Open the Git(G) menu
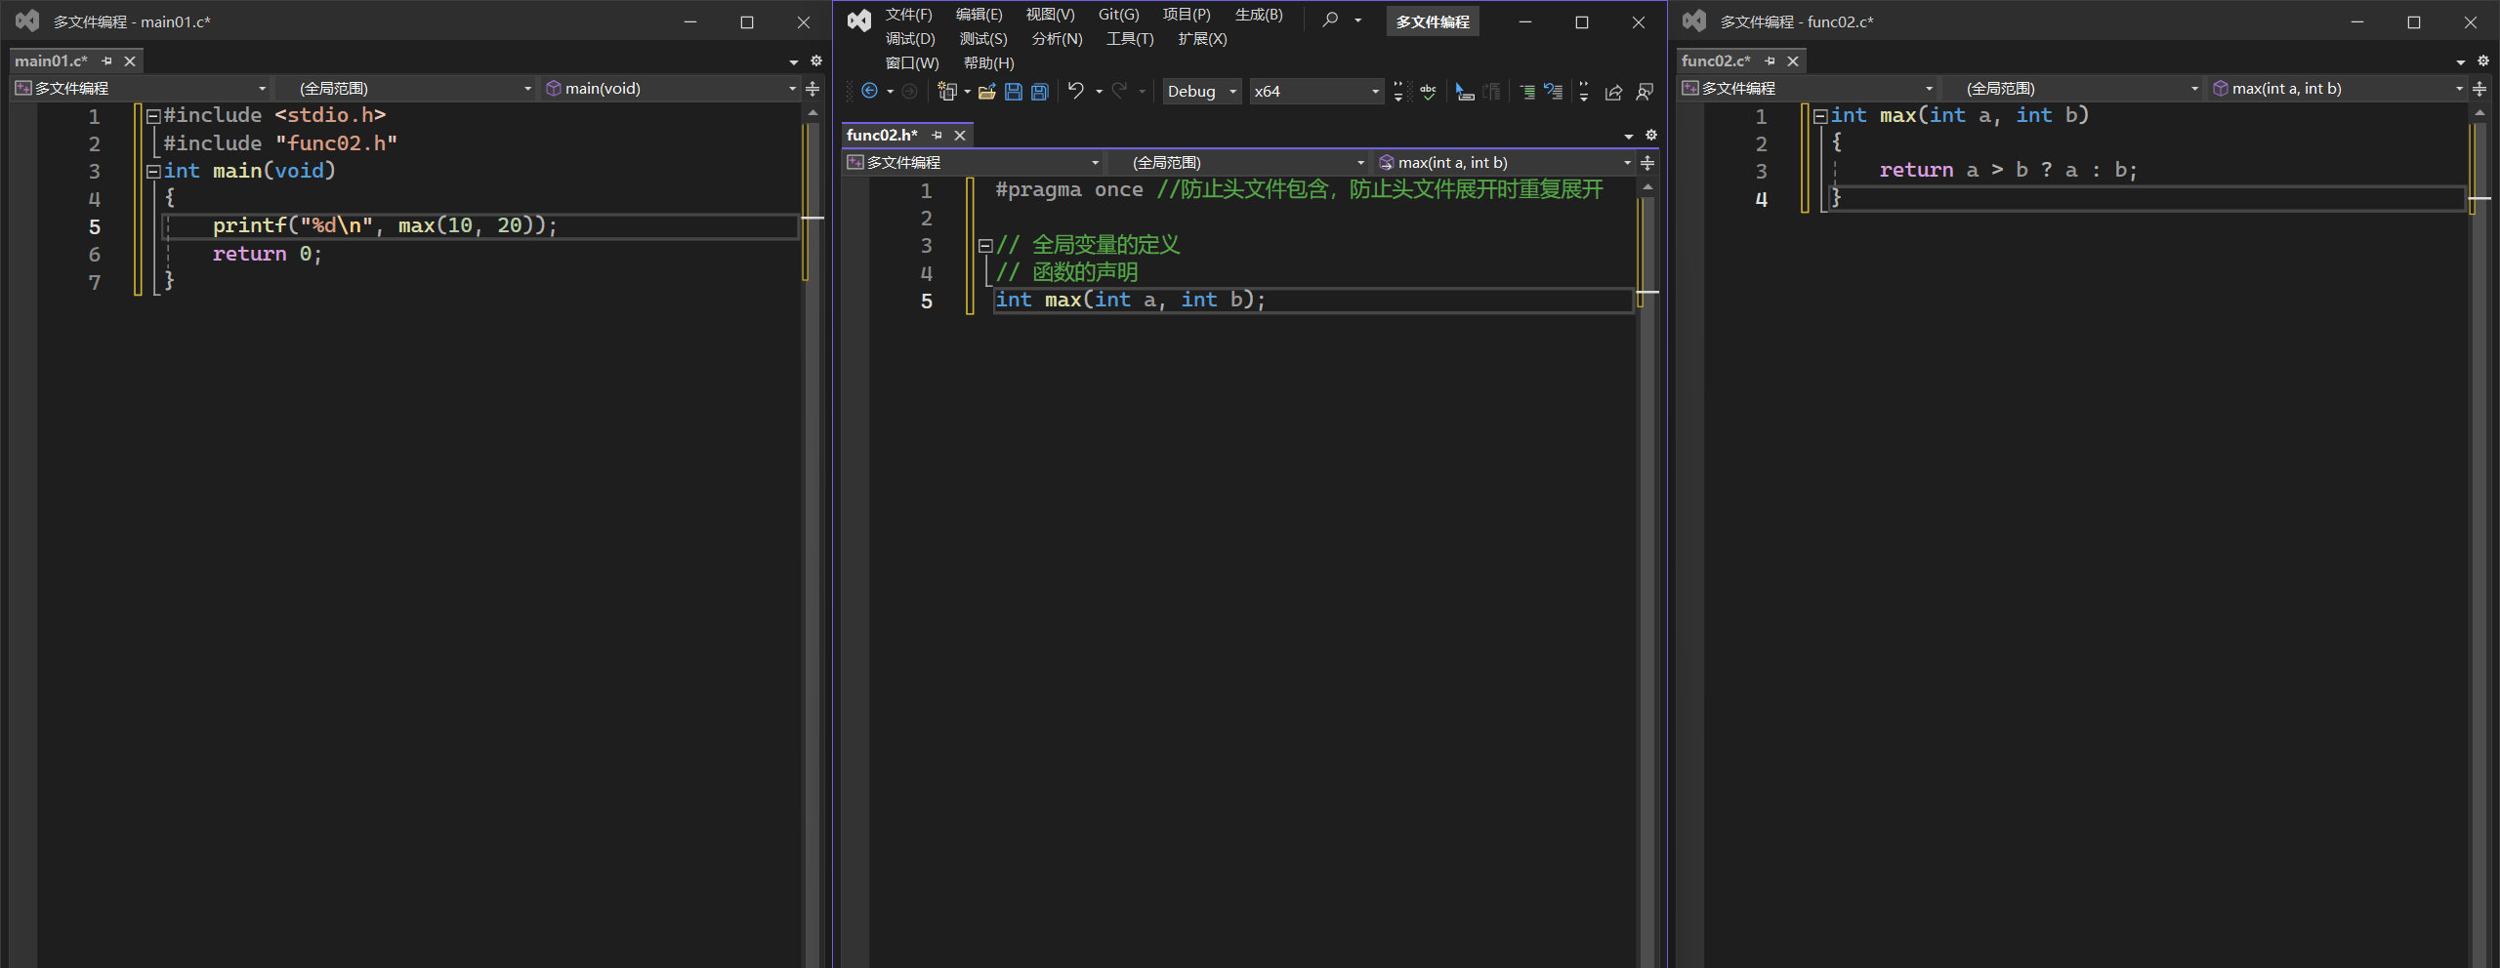The image size is (2500, 968). pos(1117,15)
